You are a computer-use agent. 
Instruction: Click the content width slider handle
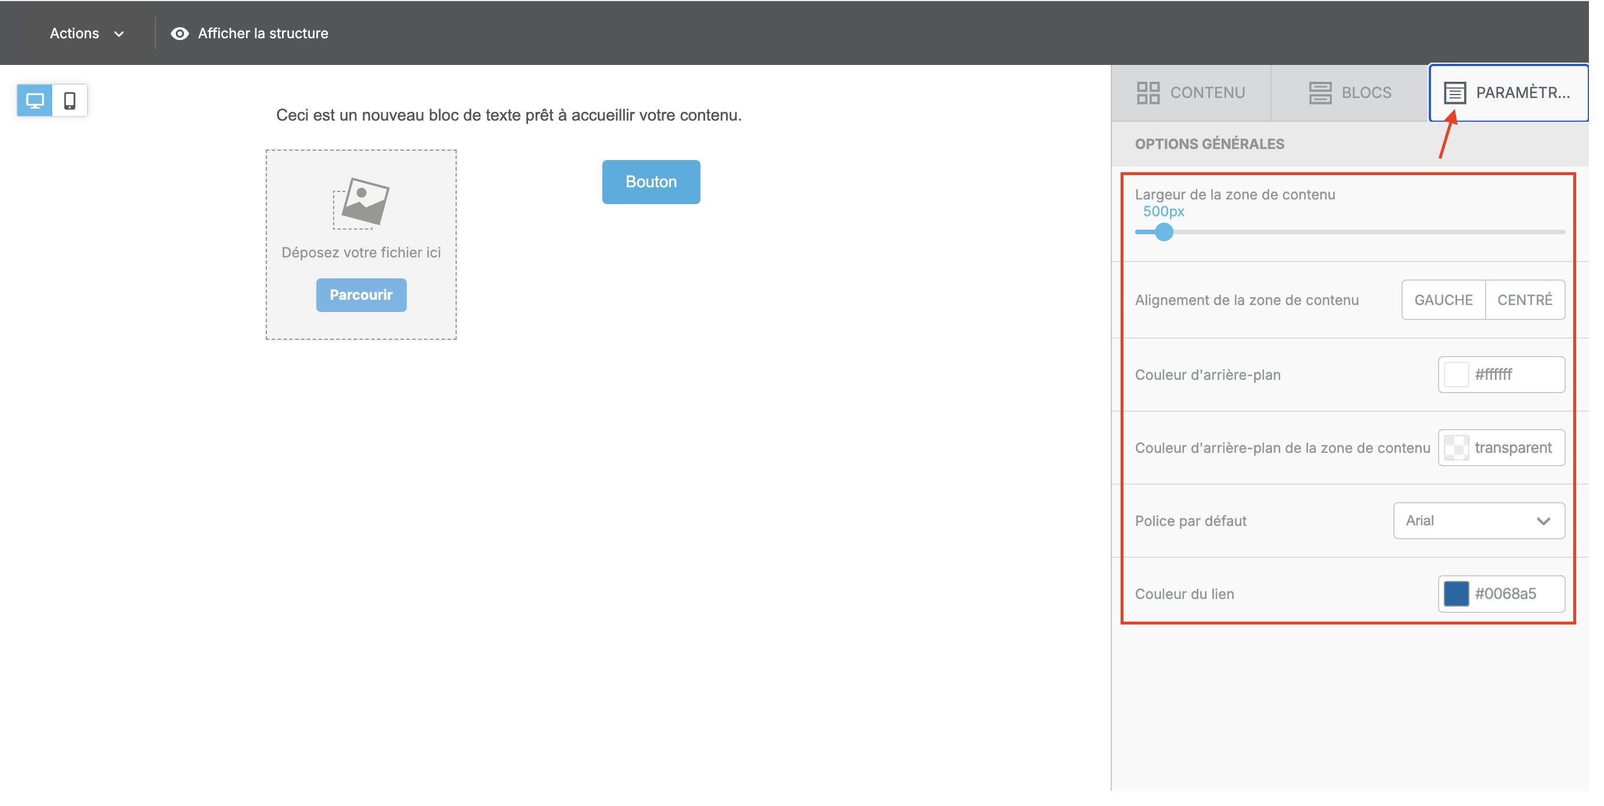click(x=1164, y=232)
